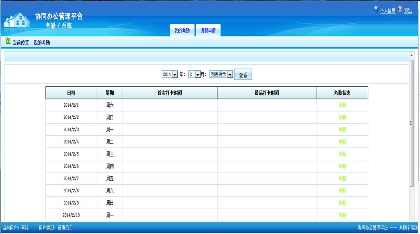420x234 pixels.
Task: Click the personal info help icon
Action: click(376, 9)
